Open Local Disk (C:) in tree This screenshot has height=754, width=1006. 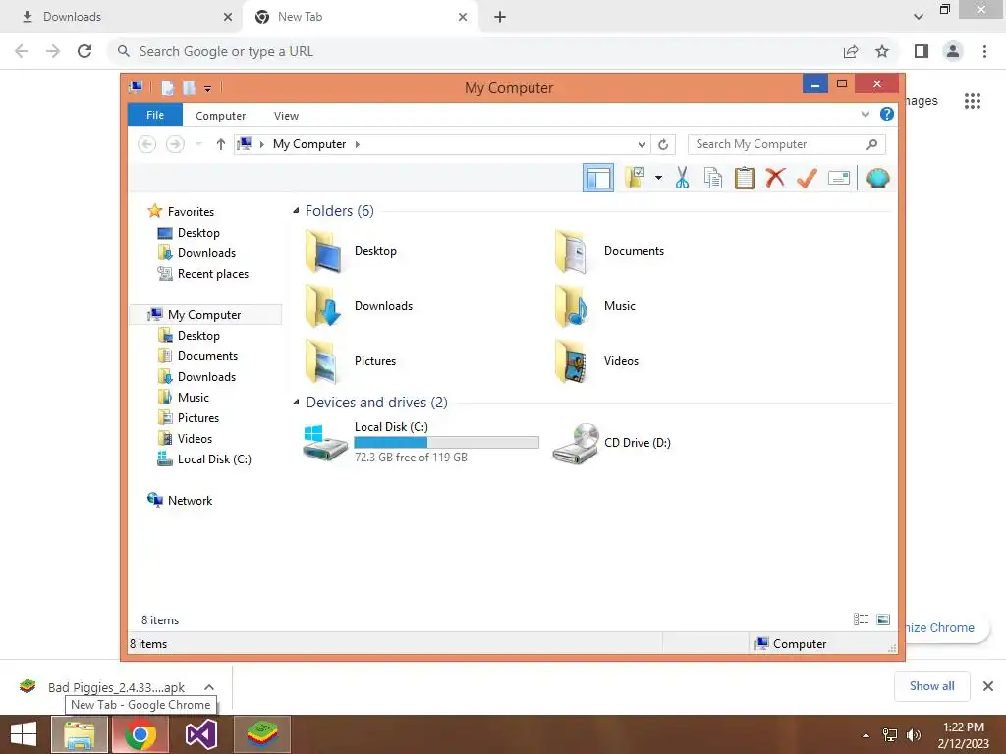(214, 459)
